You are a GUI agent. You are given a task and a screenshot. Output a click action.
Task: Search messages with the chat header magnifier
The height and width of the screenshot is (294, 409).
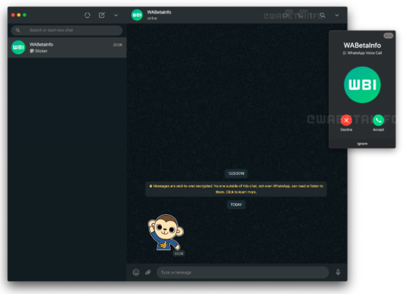coord(323,15)
